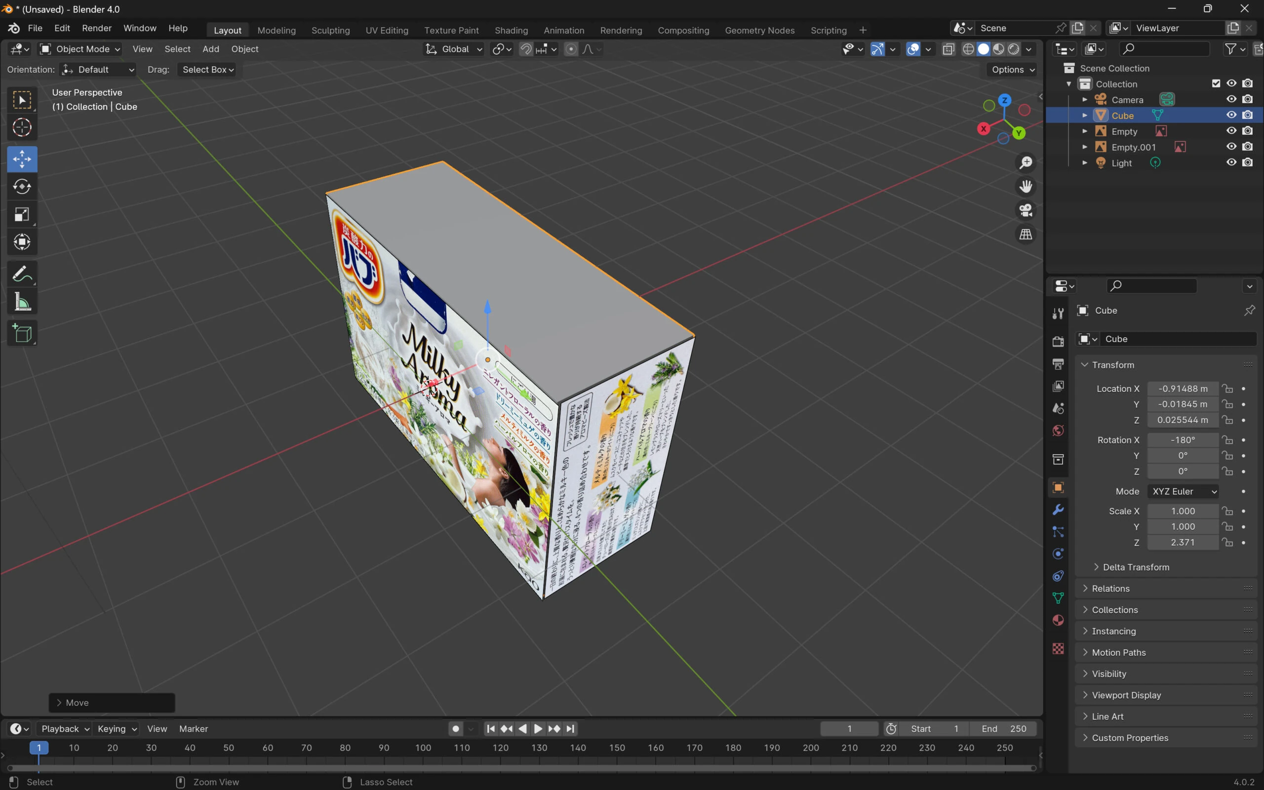This screenshot has height=790, width=1264.
Task: Toggle camera view icon in viewport
Action: tap(1026, 210)
